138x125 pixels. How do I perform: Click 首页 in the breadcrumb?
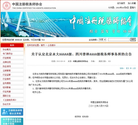[x=43, y=45]
